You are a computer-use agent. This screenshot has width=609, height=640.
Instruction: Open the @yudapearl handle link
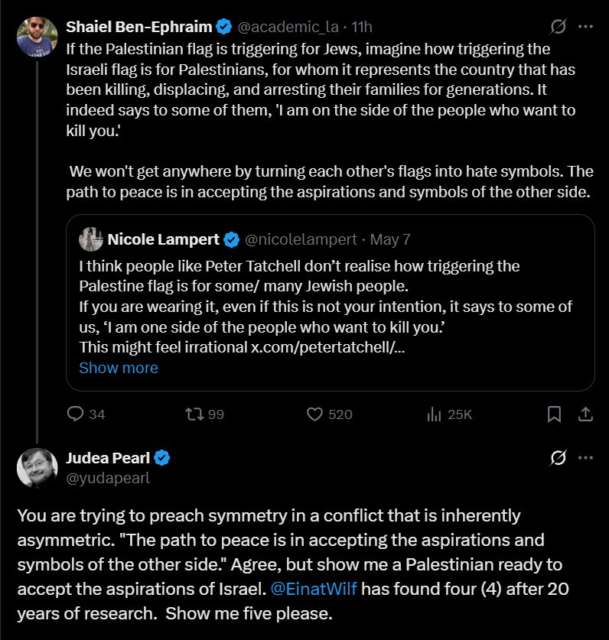[x=108, y=479]
